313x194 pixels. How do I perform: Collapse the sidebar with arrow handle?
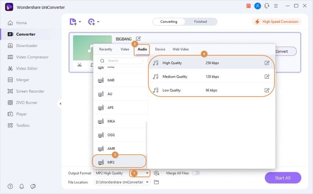60,104
